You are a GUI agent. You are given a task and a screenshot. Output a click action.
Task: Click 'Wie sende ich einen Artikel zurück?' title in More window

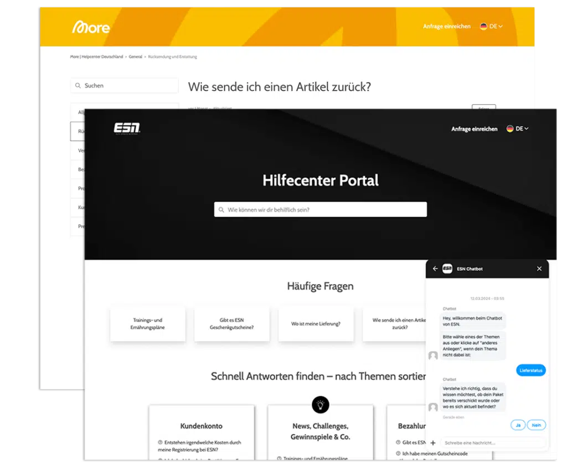[x=280, y=87]
